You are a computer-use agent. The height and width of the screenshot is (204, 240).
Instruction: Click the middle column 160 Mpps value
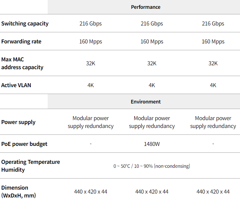[x=152, y=41]
